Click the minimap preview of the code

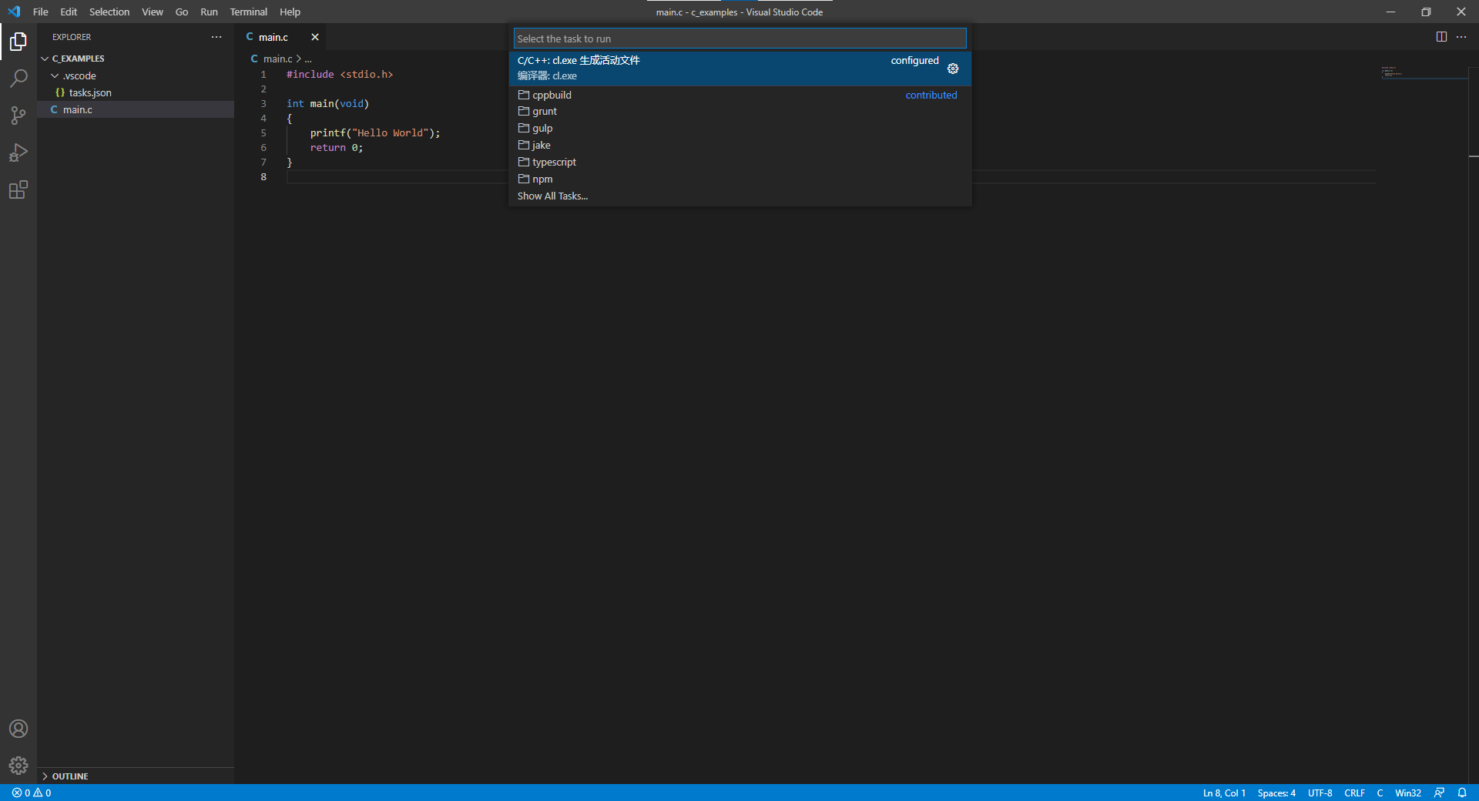(1424, 72)
